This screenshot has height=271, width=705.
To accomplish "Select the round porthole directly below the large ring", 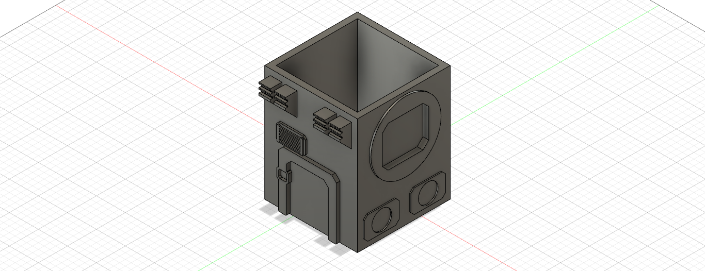I will (x=428, y=194).
